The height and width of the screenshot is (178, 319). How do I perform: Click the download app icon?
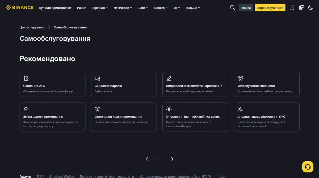pos(292,7)
